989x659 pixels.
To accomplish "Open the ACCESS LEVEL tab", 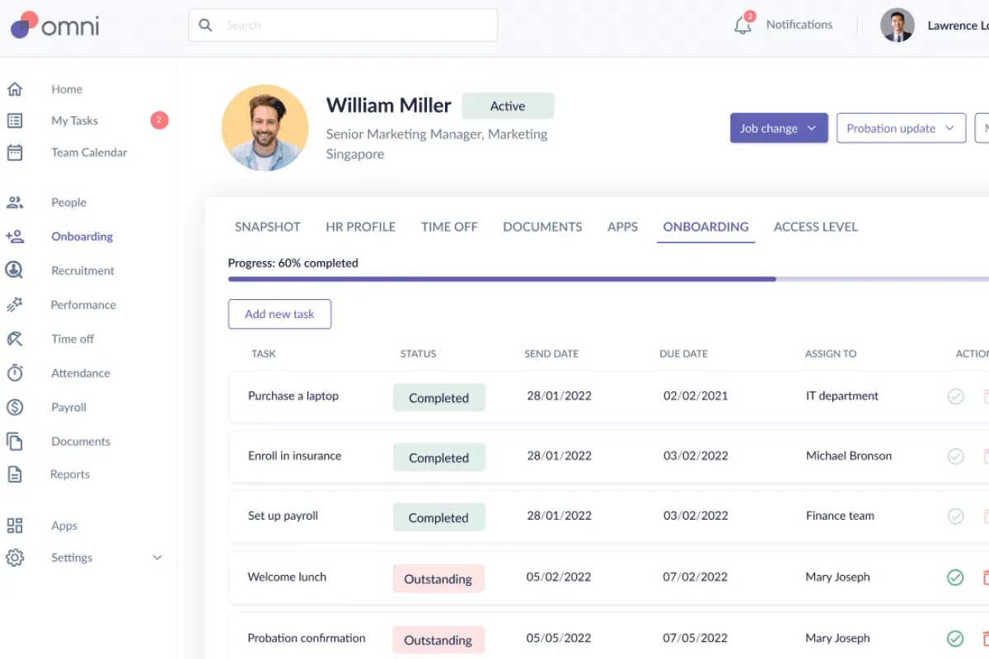I will point(815,227).
